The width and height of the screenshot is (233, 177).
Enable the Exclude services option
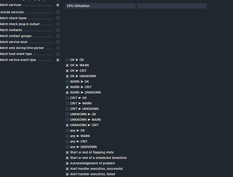(x=58, y=12)
